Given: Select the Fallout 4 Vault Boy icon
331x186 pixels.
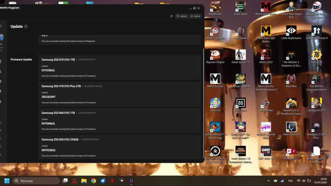Looking at the screenshot, I should [x=215, y=105].
